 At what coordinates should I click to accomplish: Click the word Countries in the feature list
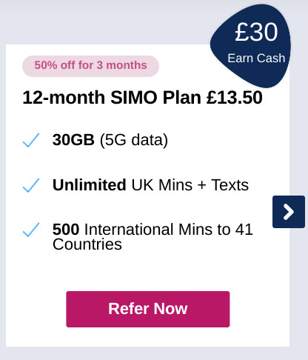(x=87, y=244)
